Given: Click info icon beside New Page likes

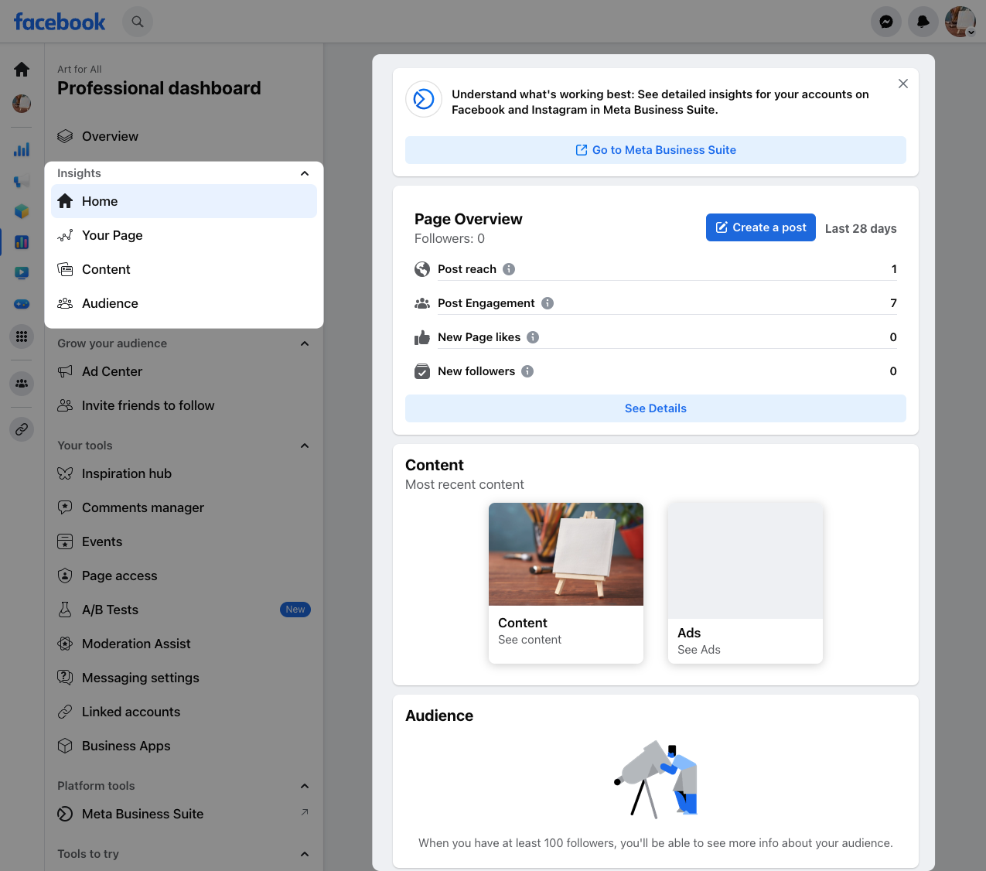Looking at the screenshot, I should tap(533, 337).
